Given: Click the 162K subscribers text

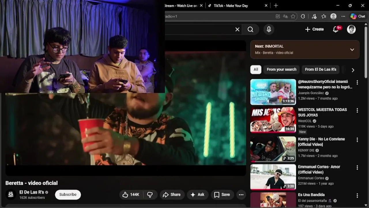Looking at the screenshot, I should 32,198.
